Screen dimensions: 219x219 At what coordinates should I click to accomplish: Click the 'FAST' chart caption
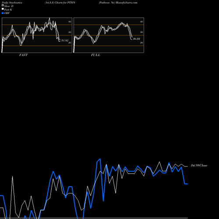pos(24,55)
